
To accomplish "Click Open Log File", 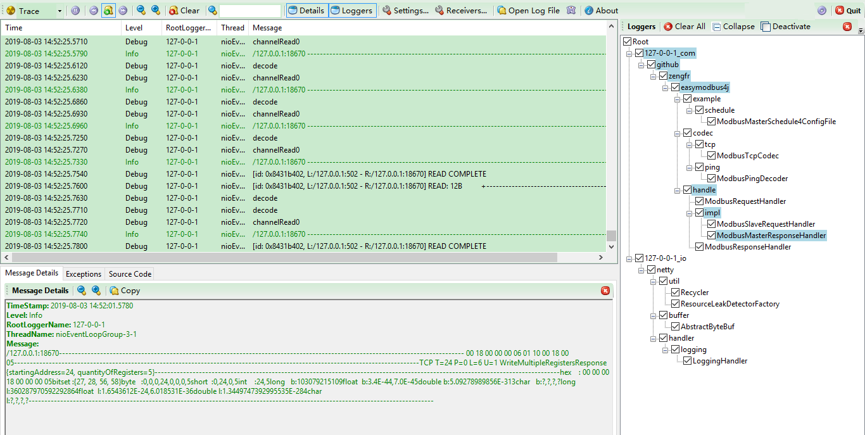I will tap(529, 11).
